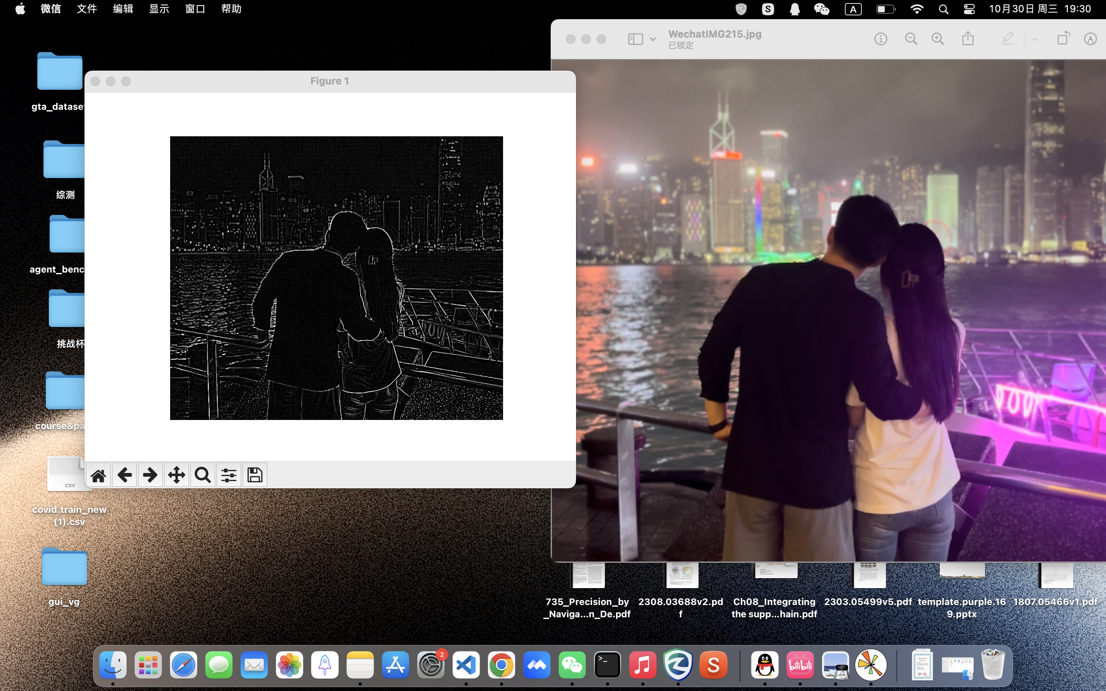Viewport: 1106px width, 691px height.
Task: Open the 窗口 menu
Action: (195, 9)
